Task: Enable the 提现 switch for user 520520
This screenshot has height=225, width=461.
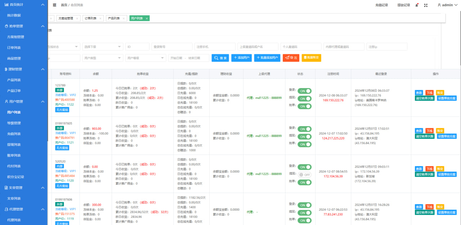Action: point(304,175)
